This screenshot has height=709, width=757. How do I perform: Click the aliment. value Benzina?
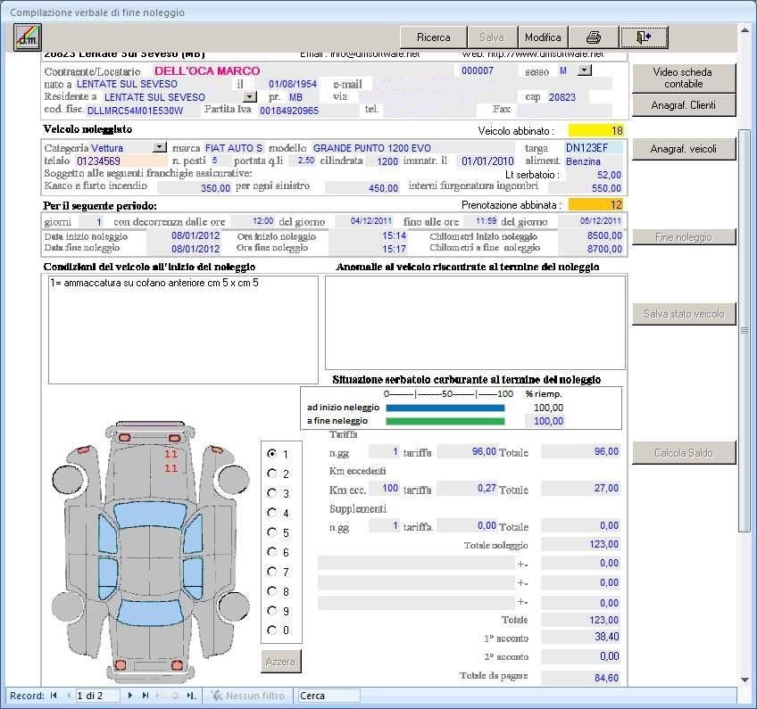(583, 161)
